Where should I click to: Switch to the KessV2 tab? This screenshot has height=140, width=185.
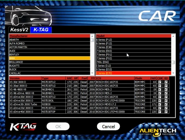[19, 30]
